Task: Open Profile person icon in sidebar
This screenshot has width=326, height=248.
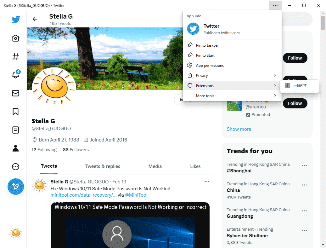Action: 16,148
